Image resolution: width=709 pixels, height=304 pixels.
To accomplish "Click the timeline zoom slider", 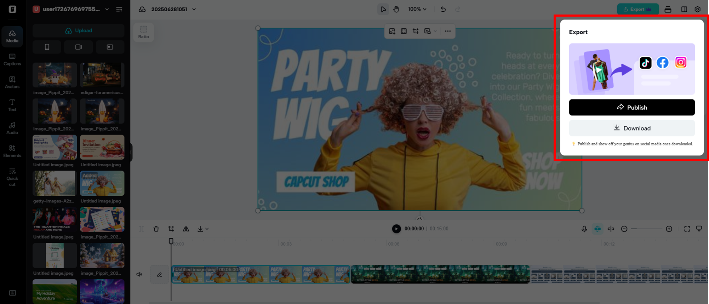I will (x=646, y=229).
